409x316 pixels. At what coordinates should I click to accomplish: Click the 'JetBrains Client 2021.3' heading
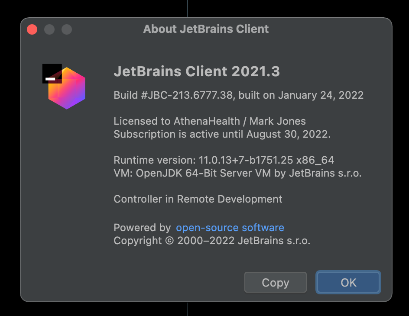[197, 71]
